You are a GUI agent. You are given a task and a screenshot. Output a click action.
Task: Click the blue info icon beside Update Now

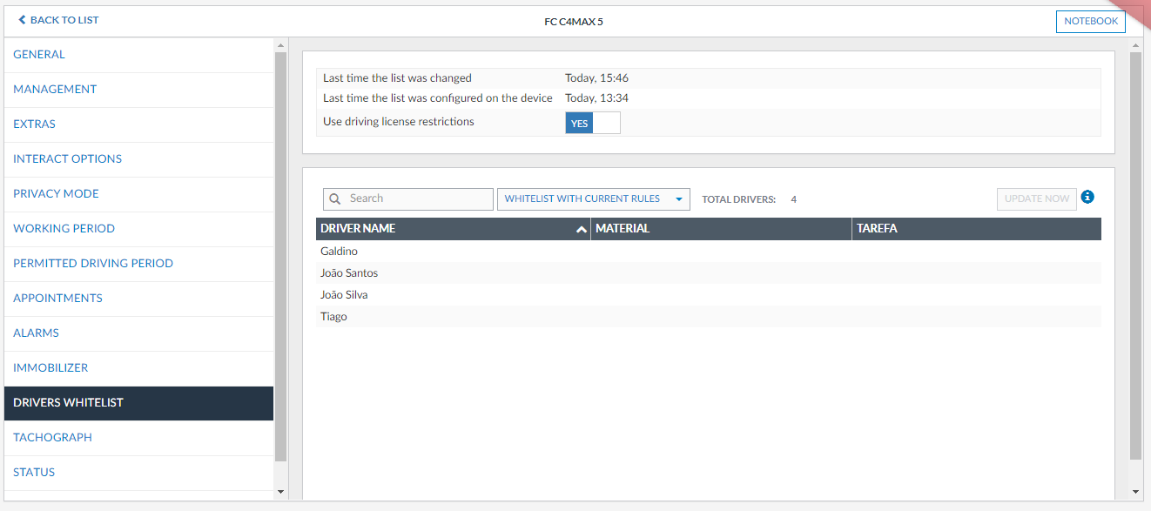point(1087,198)
